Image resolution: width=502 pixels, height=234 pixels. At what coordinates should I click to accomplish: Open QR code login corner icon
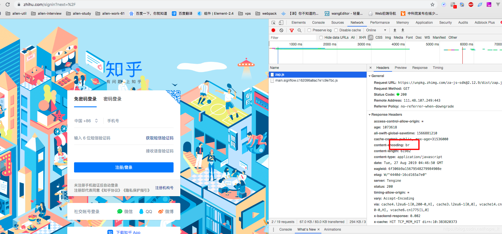click(x=173, y=98)
